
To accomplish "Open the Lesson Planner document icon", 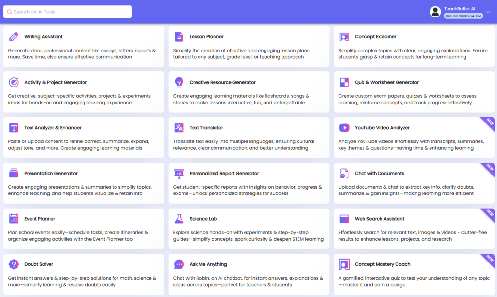I will coord(179,37).
